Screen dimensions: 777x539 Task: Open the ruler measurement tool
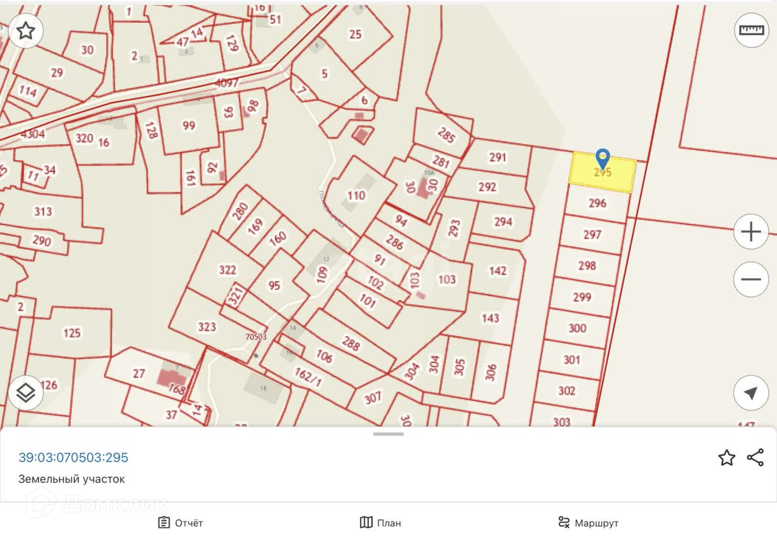click(x=751, y=30)
